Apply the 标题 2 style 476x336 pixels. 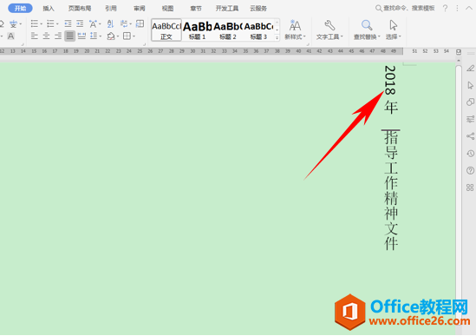(228, 30)
